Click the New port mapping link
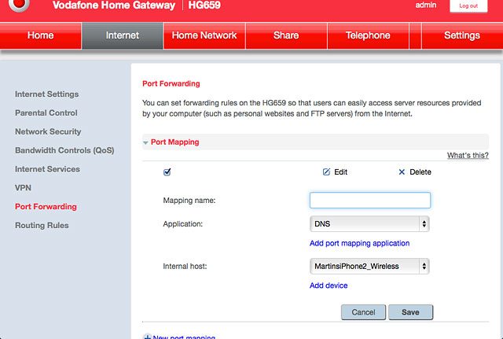 [184, 337]
